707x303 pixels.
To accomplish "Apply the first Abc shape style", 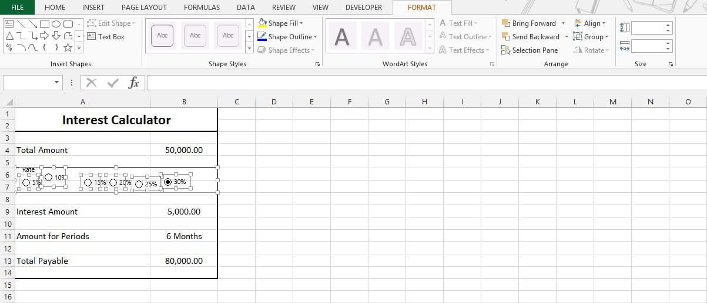I will [162, 36].
